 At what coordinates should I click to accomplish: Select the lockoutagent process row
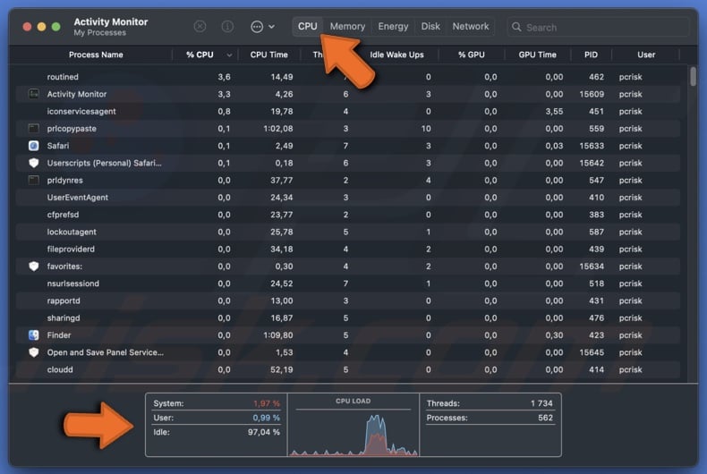(x=347, y=232)
